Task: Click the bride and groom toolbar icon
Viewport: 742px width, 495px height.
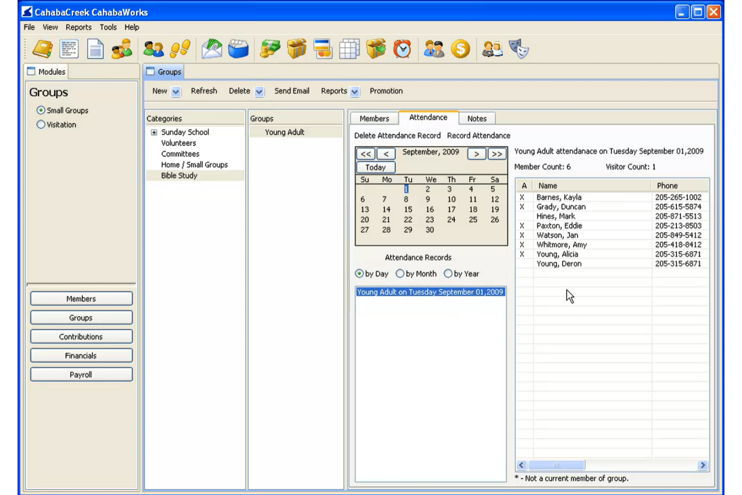Action: pyautogui.click(x=492, y=49)
